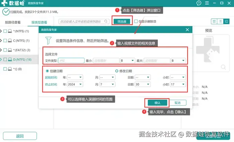
Task: Expand the *:(NTFS) (1) tree node
Action: click(1, 31)
